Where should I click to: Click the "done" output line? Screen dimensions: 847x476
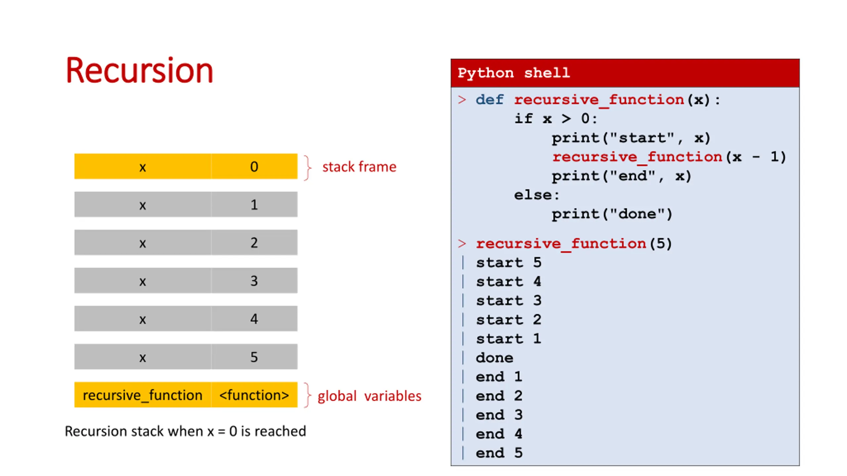(x=494, y=358)
